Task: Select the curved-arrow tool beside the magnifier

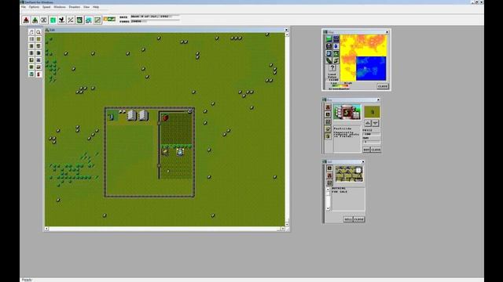Action: click(31, 32)
